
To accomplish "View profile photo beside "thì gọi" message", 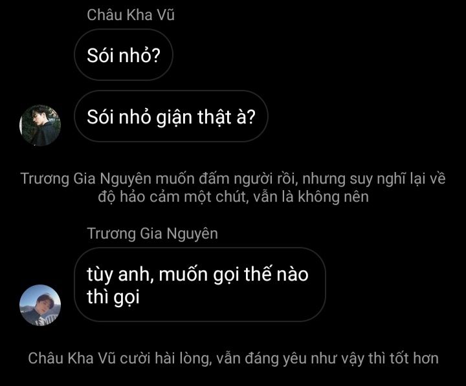I will tap(40, 305).
